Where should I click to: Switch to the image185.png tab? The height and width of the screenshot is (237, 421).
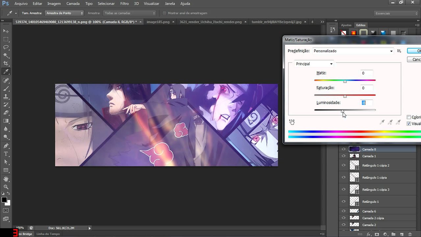tap(158, 22)
